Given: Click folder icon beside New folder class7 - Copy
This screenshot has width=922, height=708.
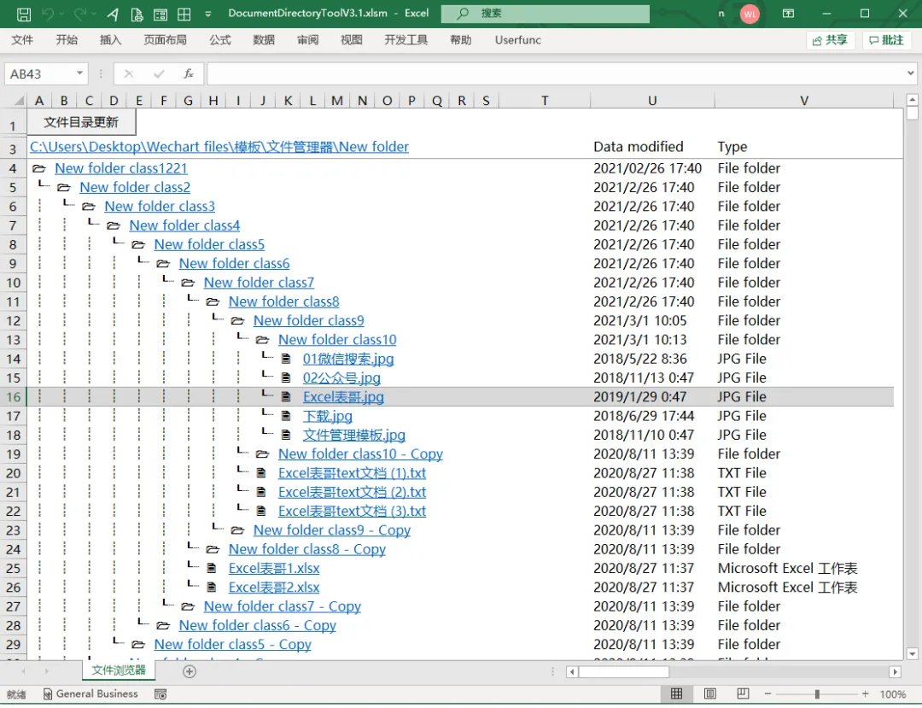Looking at the screenshot, I should coord(188,606).
